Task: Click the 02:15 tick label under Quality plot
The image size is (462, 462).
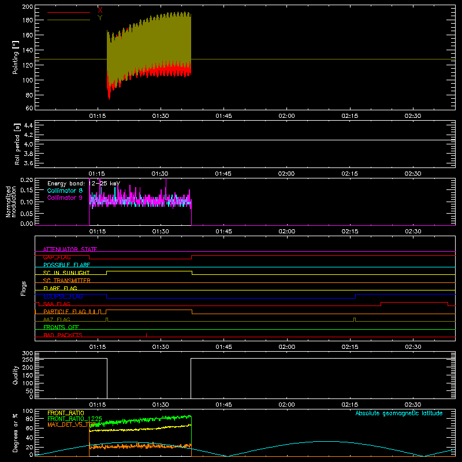Action: point(350,405)
